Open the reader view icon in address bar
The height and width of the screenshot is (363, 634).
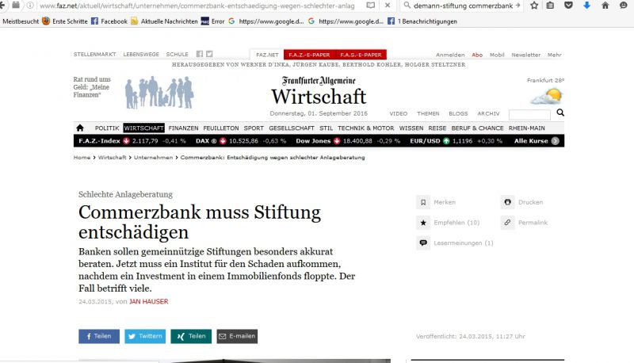click(370, 6)
